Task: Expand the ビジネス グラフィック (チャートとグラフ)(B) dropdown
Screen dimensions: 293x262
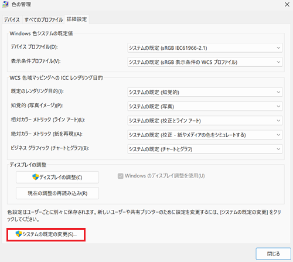Action: [205, 149]
